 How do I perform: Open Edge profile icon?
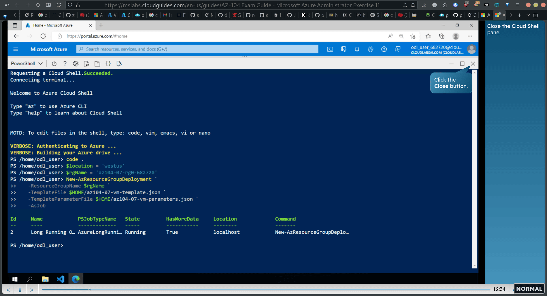tap(456, 36)
